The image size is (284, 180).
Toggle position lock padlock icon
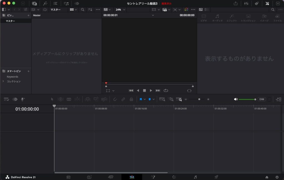(131, 99)
